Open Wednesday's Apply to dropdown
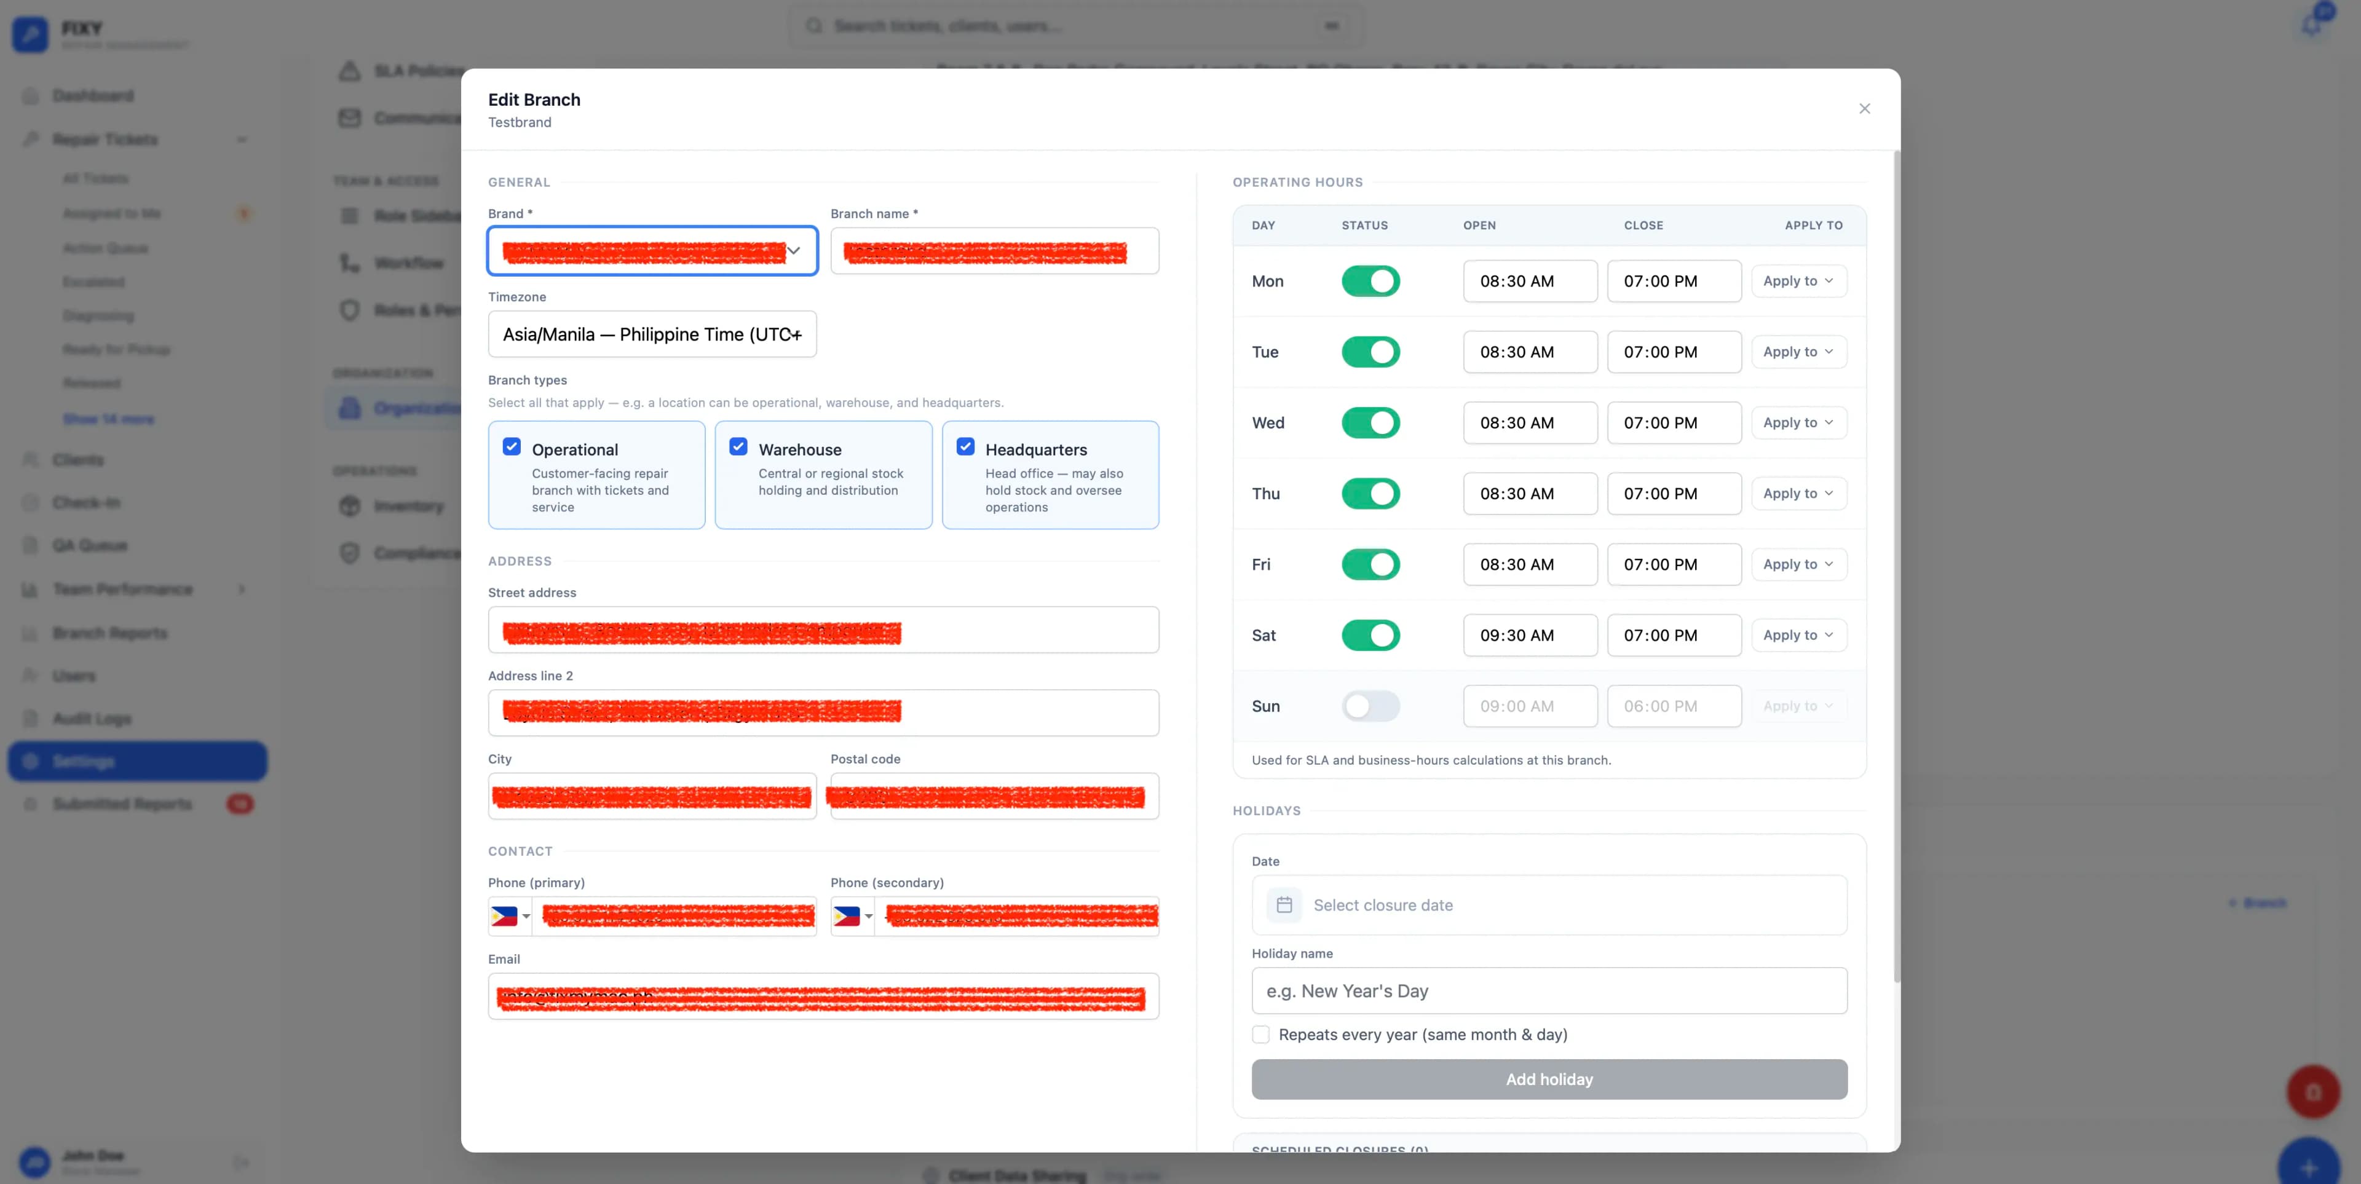The height and width of the screenshot is (1184, 2361). (x=1798, y=422)
